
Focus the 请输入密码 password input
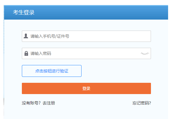point(86,53)
